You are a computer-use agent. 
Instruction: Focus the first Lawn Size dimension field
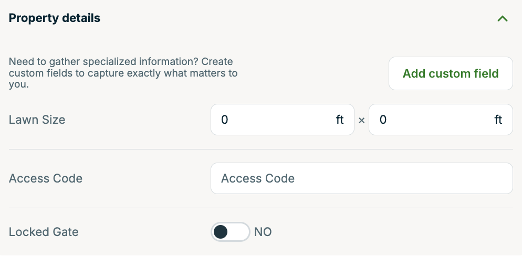(x=283, y=120)
